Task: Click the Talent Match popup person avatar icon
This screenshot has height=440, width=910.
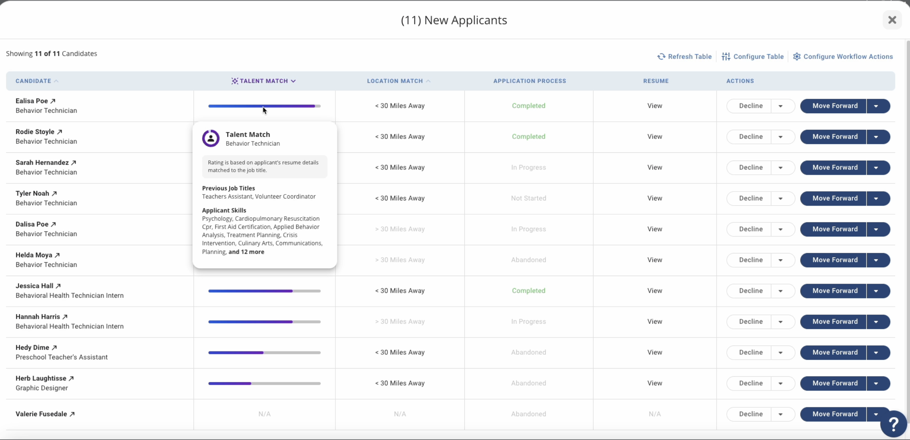Action: [211, 138]
